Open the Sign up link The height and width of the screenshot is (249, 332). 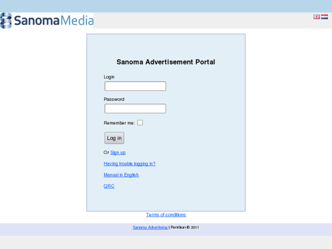(x=118, y=153)
